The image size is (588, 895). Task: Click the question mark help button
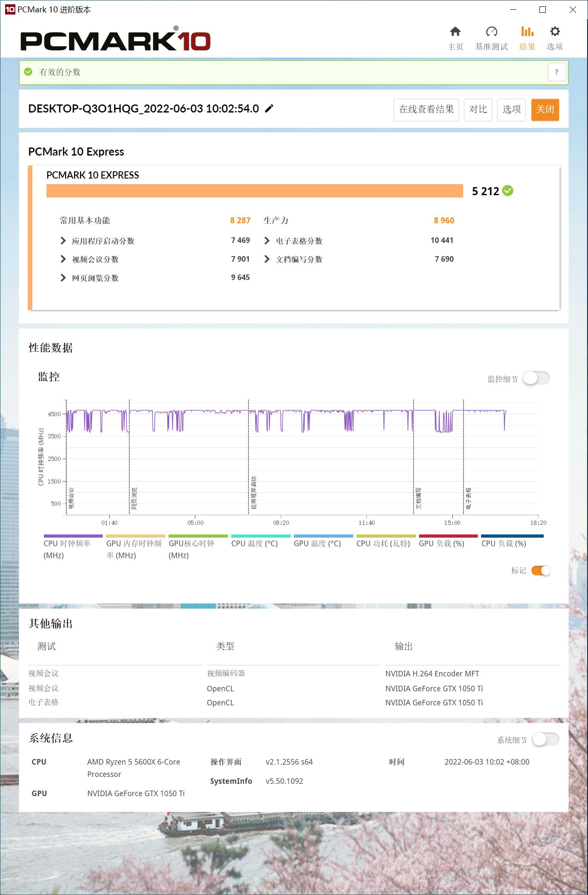[556, 72]
